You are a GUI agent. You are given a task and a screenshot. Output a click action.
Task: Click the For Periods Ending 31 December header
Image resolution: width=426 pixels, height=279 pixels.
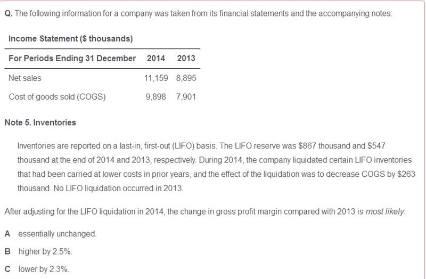(x=72, y=59)
